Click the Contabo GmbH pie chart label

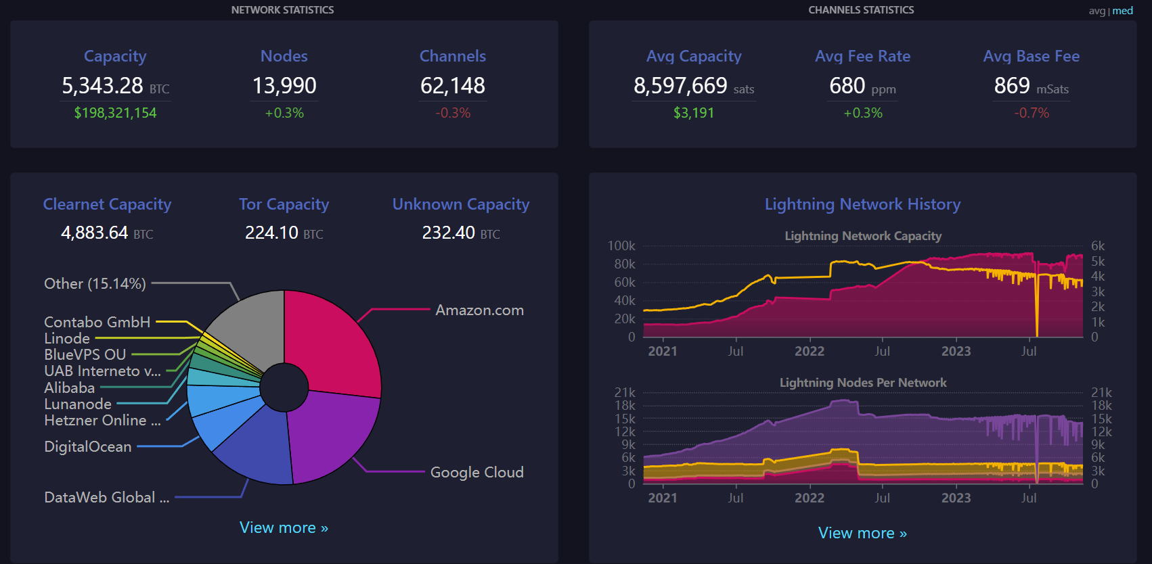coord(97,322)
